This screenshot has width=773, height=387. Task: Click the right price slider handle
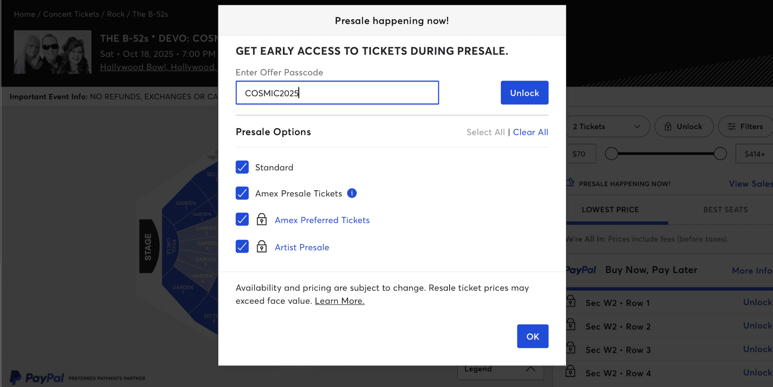720,154
